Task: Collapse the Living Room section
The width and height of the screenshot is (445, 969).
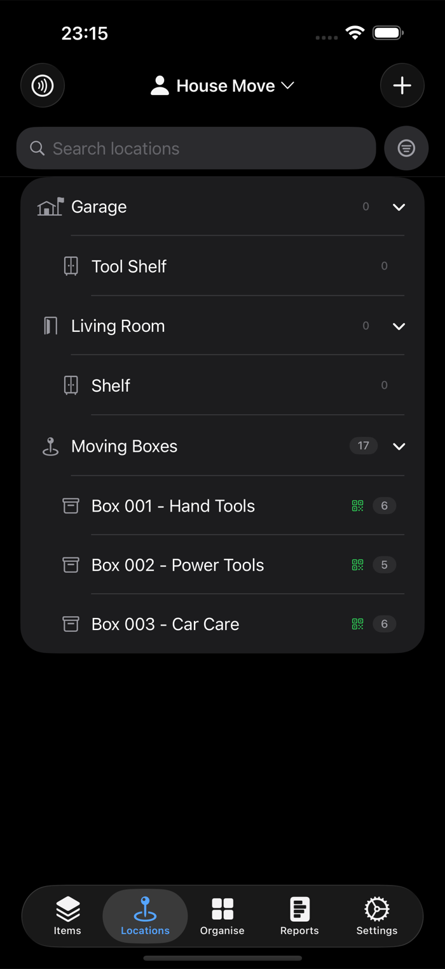Action: (x=399, y=326)
